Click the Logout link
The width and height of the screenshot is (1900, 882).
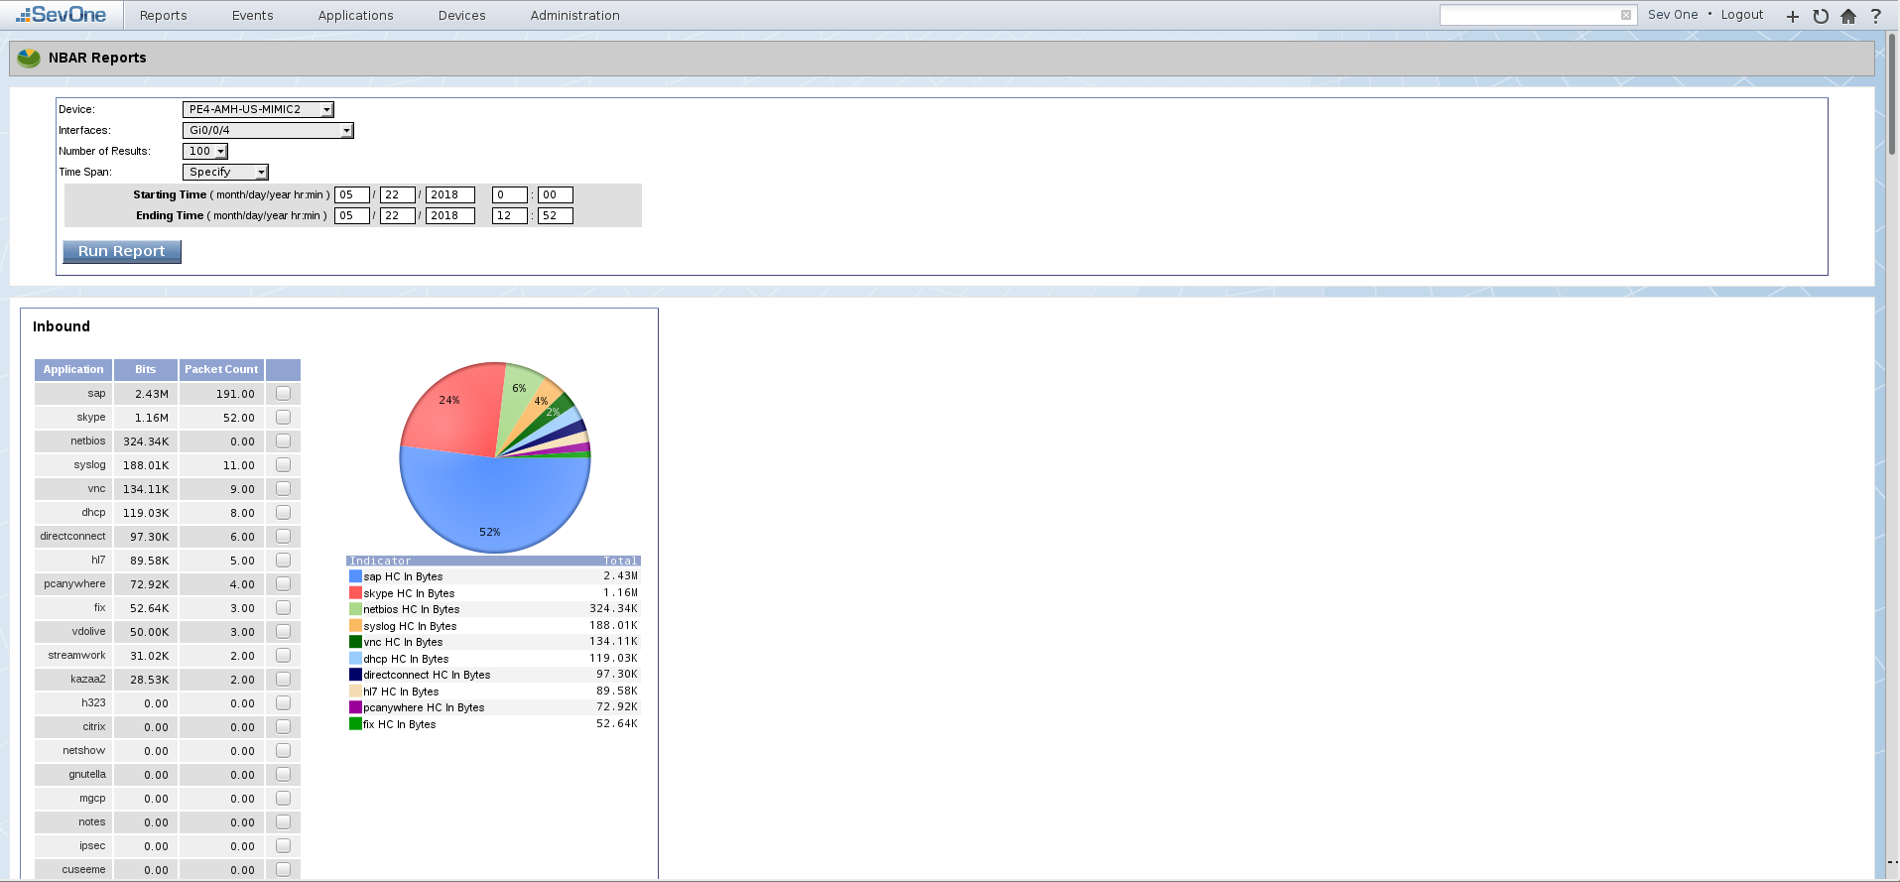coord(1741,15)
